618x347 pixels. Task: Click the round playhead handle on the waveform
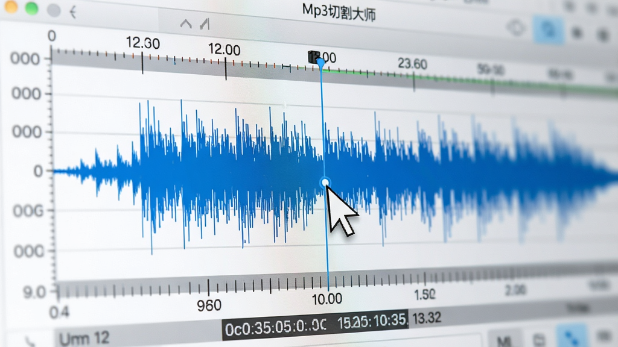click(325, 182)
